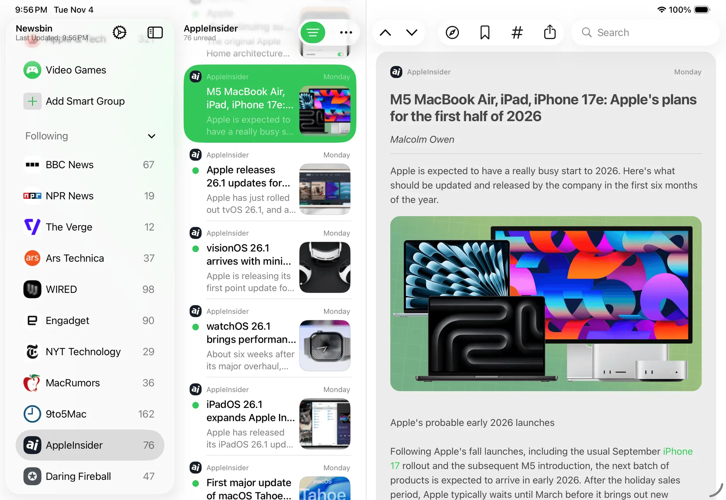Toggle unread dot on watchOS 26.1 article

[x=195, y=327]
